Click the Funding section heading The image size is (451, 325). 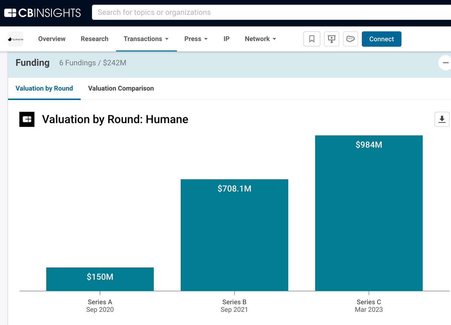click(33, 63)
